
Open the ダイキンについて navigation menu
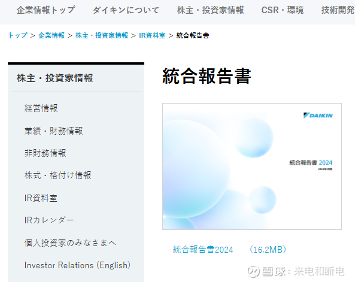pyautogui.click(x=126, y=10)
